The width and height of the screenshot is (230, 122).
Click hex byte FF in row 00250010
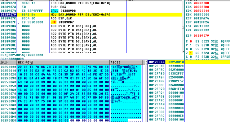(x=20, y=71)
